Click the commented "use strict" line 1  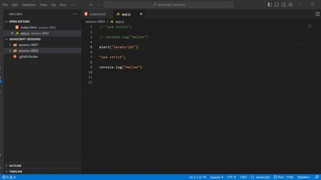(115, 27)
